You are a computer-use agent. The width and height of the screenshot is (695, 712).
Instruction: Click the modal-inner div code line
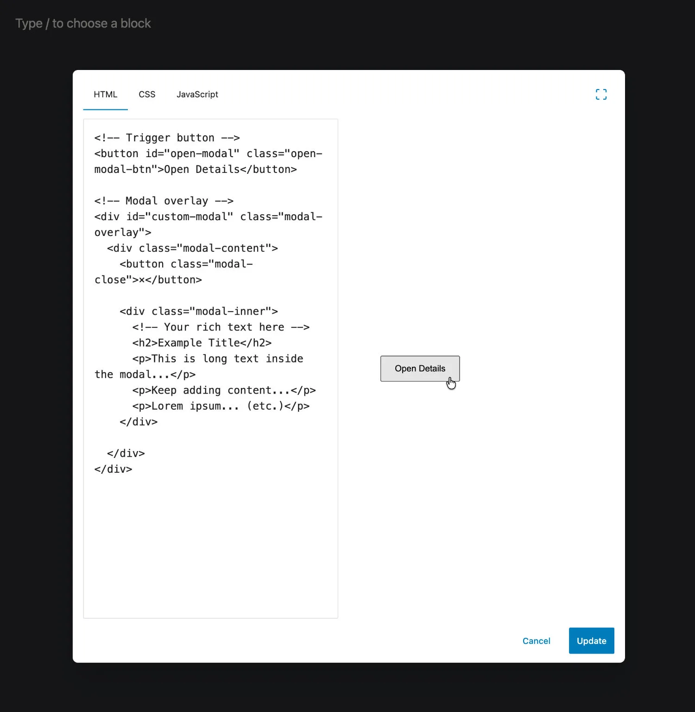coord(199,311)
